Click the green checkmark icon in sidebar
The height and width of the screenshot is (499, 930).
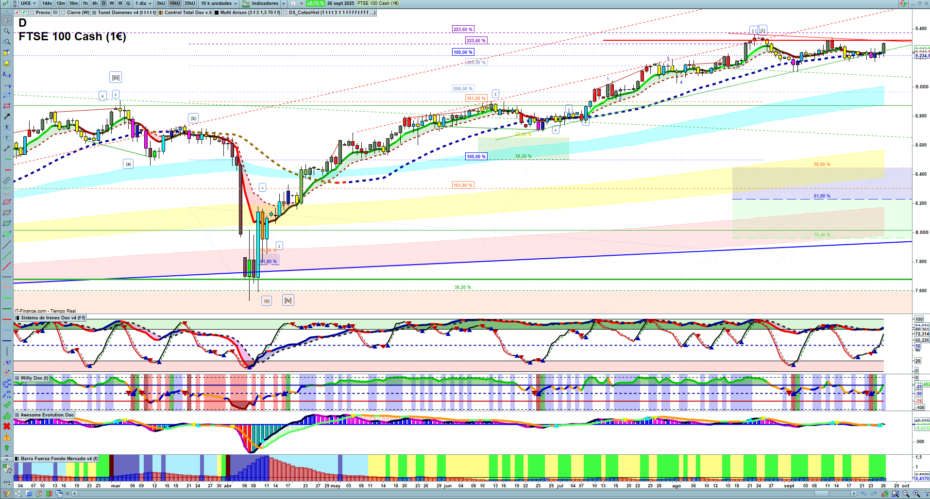[x=7, y=405]
